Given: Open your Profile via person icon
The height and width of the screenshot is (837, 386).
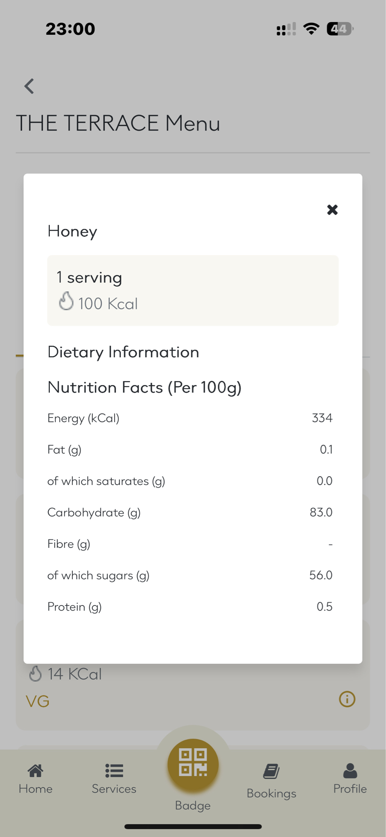Looking at the screenshot, I should pyautogui.click(x=350, y=771).
